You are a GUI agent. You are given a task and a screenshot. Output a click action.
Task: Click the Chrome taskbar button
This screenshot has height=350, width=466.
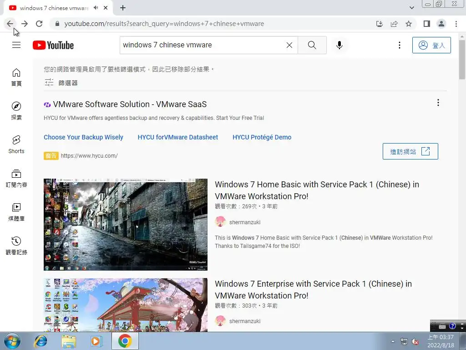125,341
